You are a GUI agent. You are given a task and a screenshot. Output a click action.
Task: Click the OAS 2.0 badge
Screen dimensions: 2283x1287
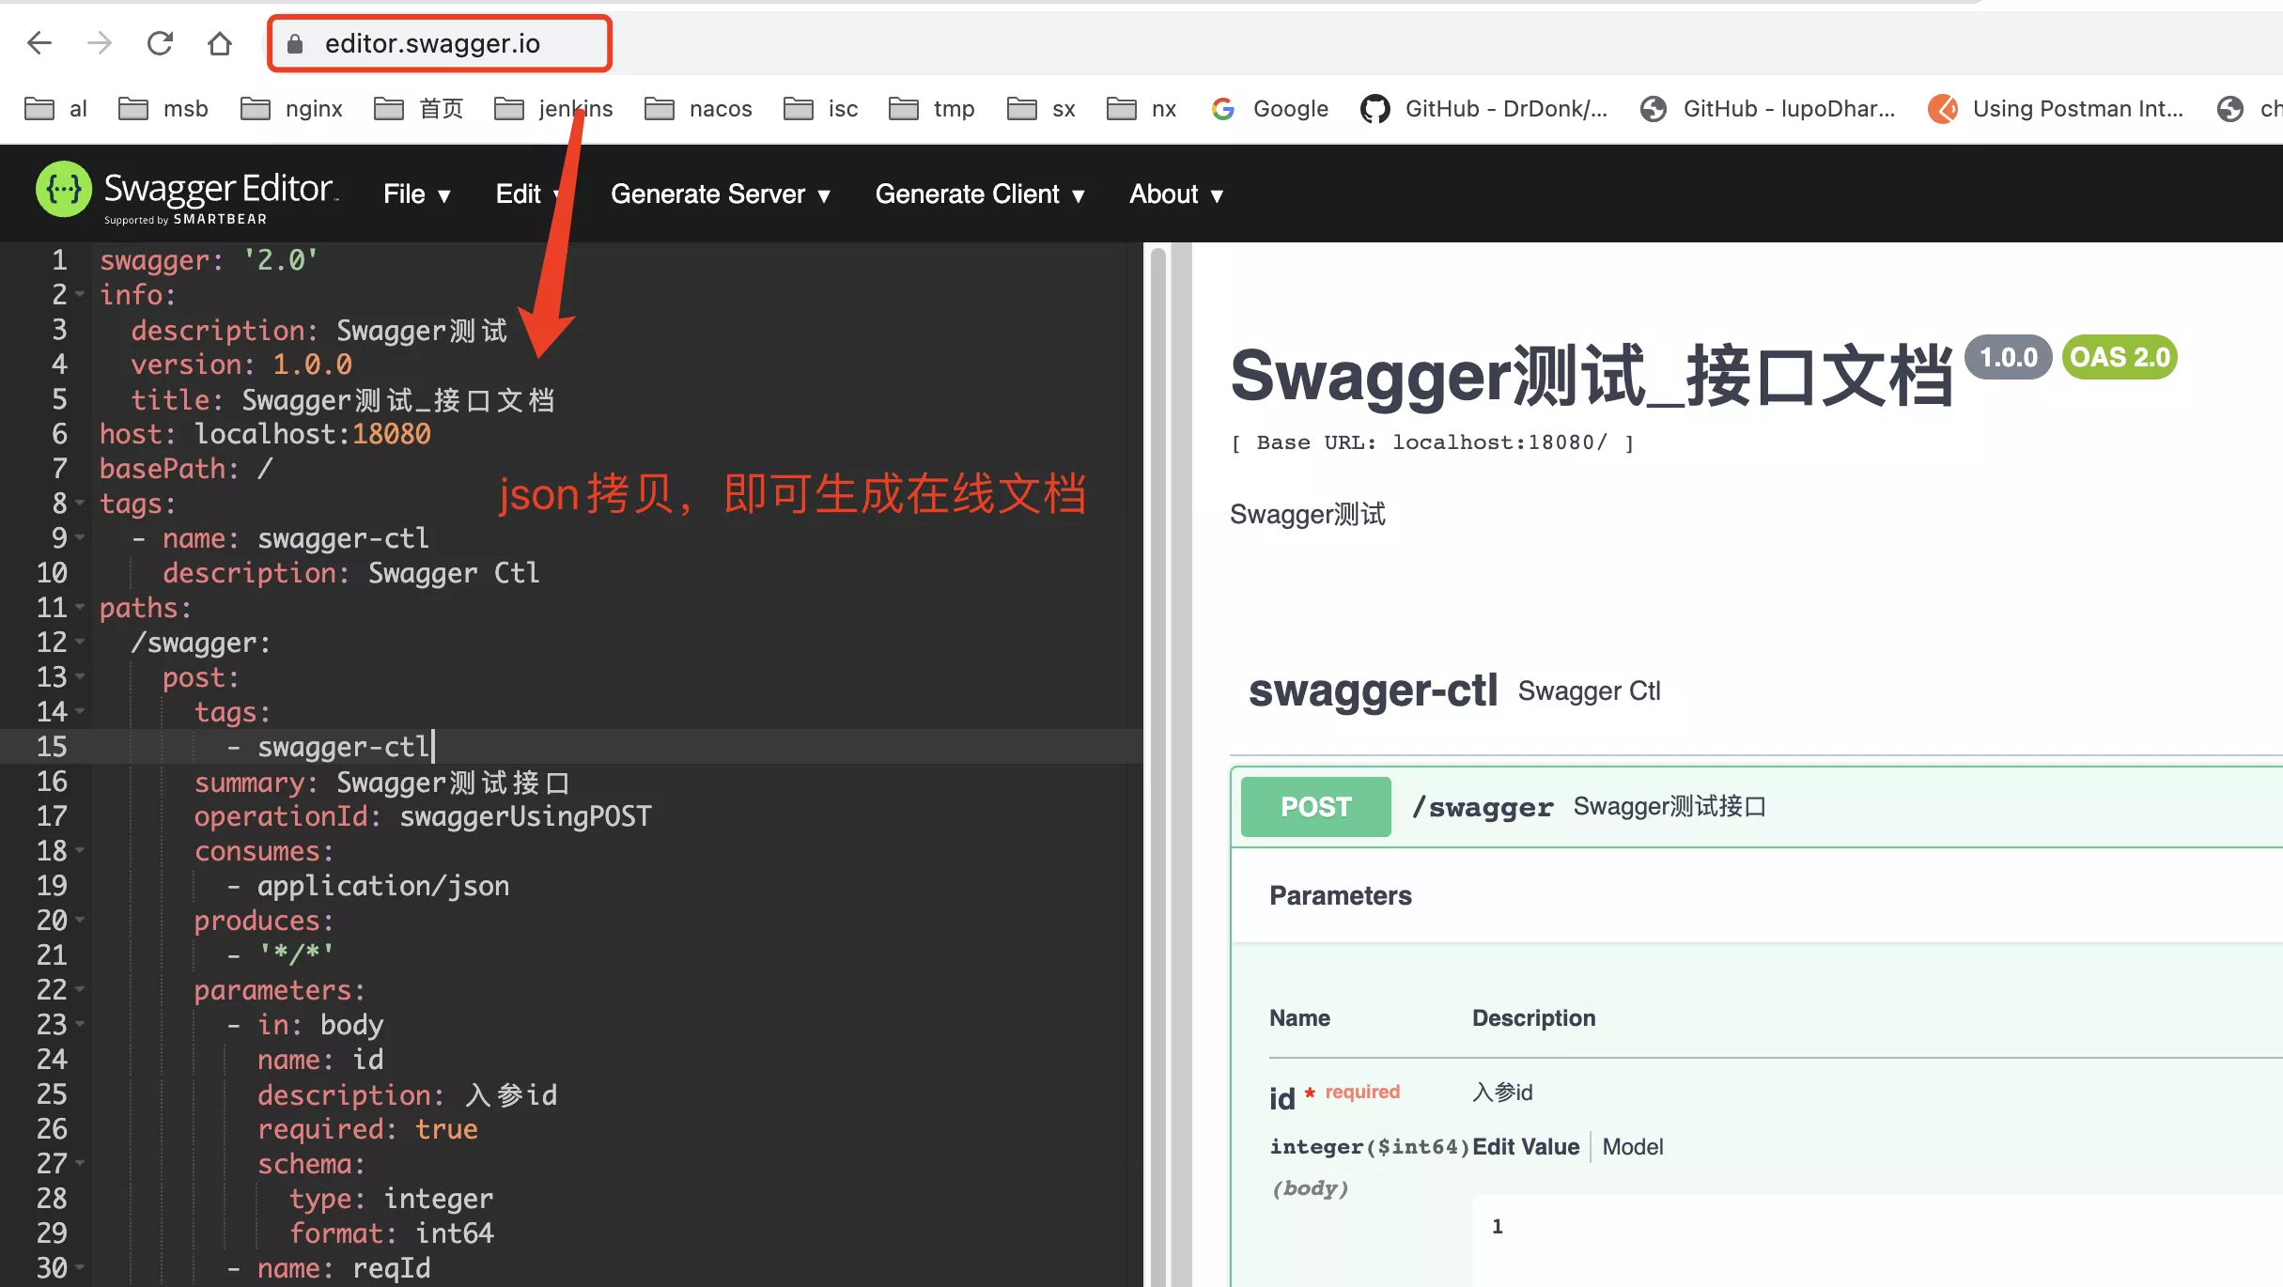(x=2120, y=358)
